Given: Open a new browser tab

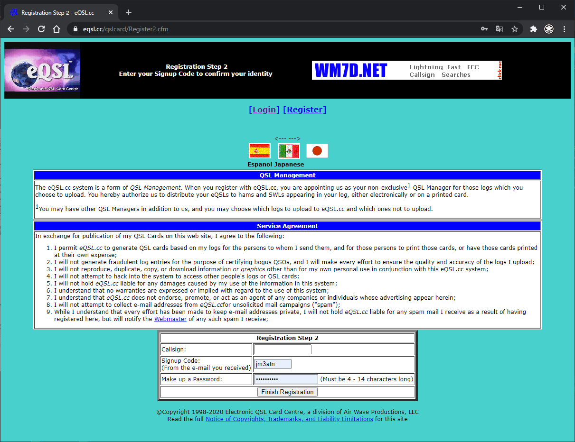Looking at the screenshot, I should point(128,12).
